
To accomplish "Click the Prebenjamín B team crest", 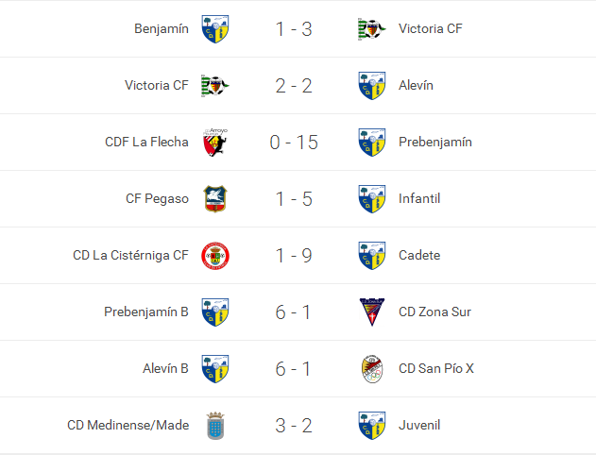I will pos(215,312).
